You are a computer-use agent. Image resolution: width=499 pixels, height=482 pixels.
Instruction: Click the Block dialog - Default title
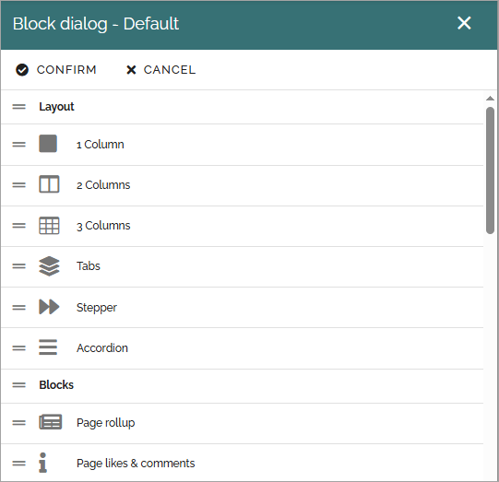[x=96, y=24]
